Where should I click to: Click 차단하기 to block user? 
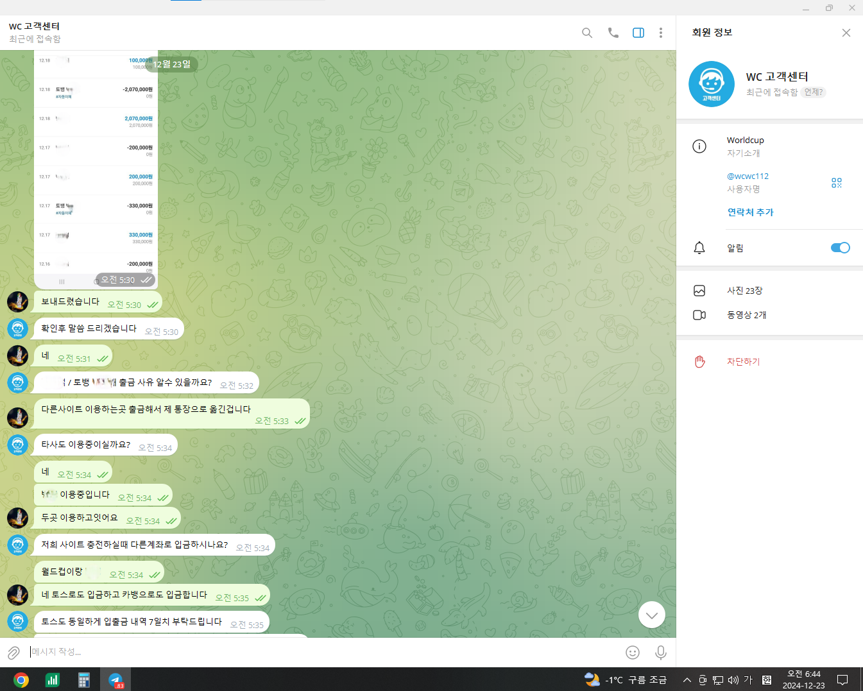[743, 362]
